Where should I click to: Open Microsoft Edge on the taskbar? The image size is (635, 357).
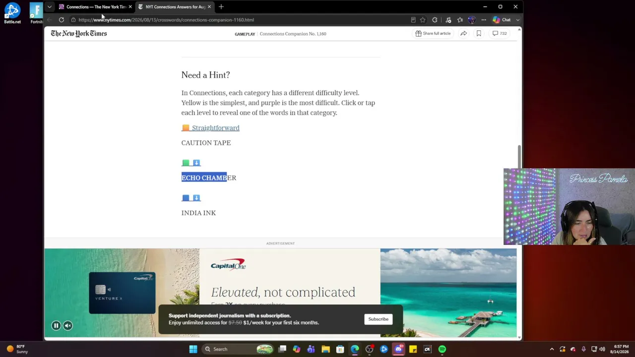pos(355,349)
